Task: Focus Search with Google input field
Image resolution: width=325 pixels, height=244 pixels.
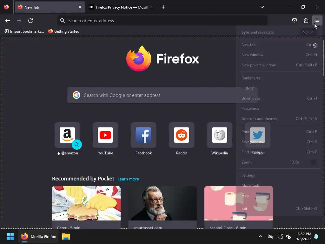Action: [x=162, y=95]
